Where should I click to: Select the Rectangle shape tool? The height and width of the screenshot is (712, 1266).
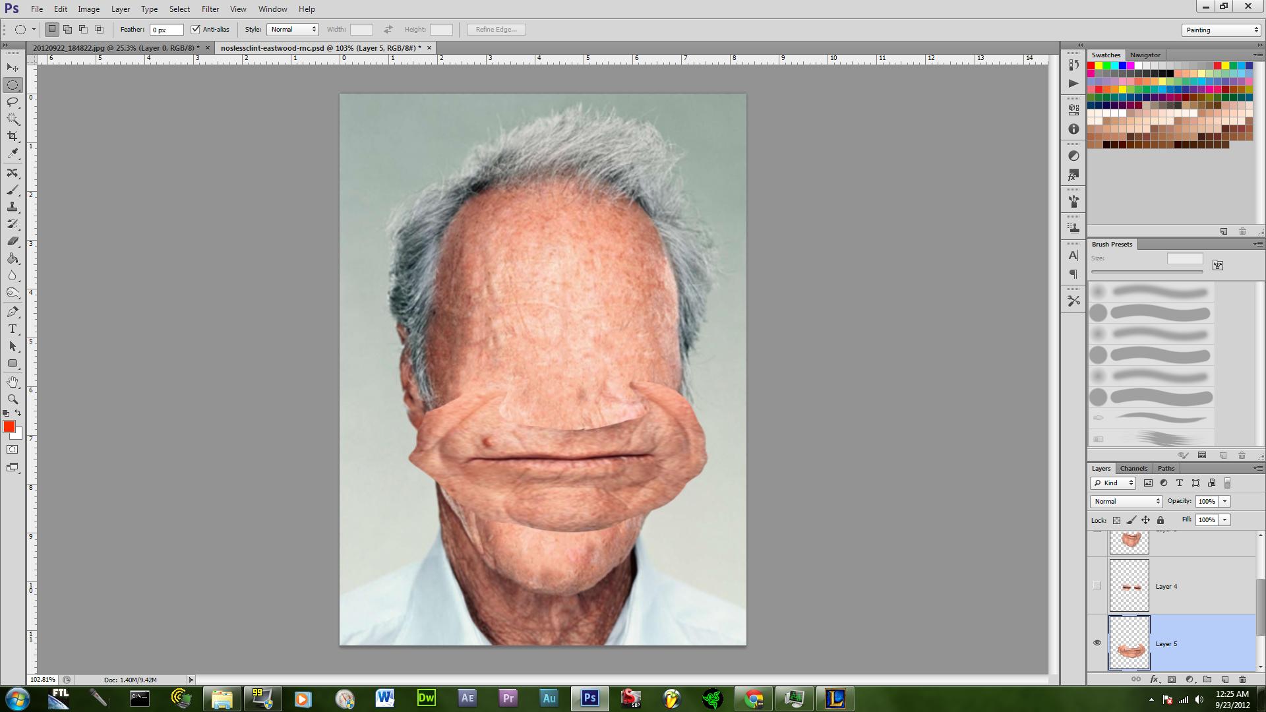tap(13, 363)
